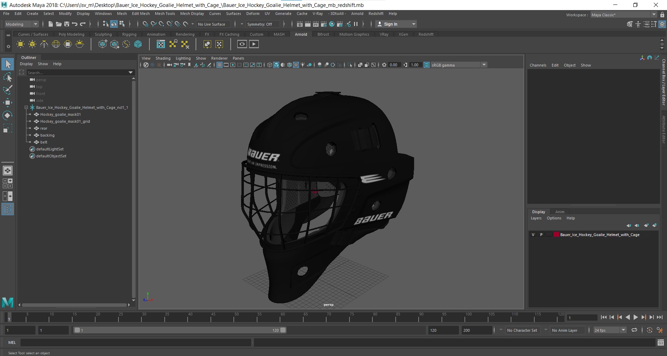Switch to the Rendering shelf tab
Viewport: 667px width, 356px height.
click(185, 34)
